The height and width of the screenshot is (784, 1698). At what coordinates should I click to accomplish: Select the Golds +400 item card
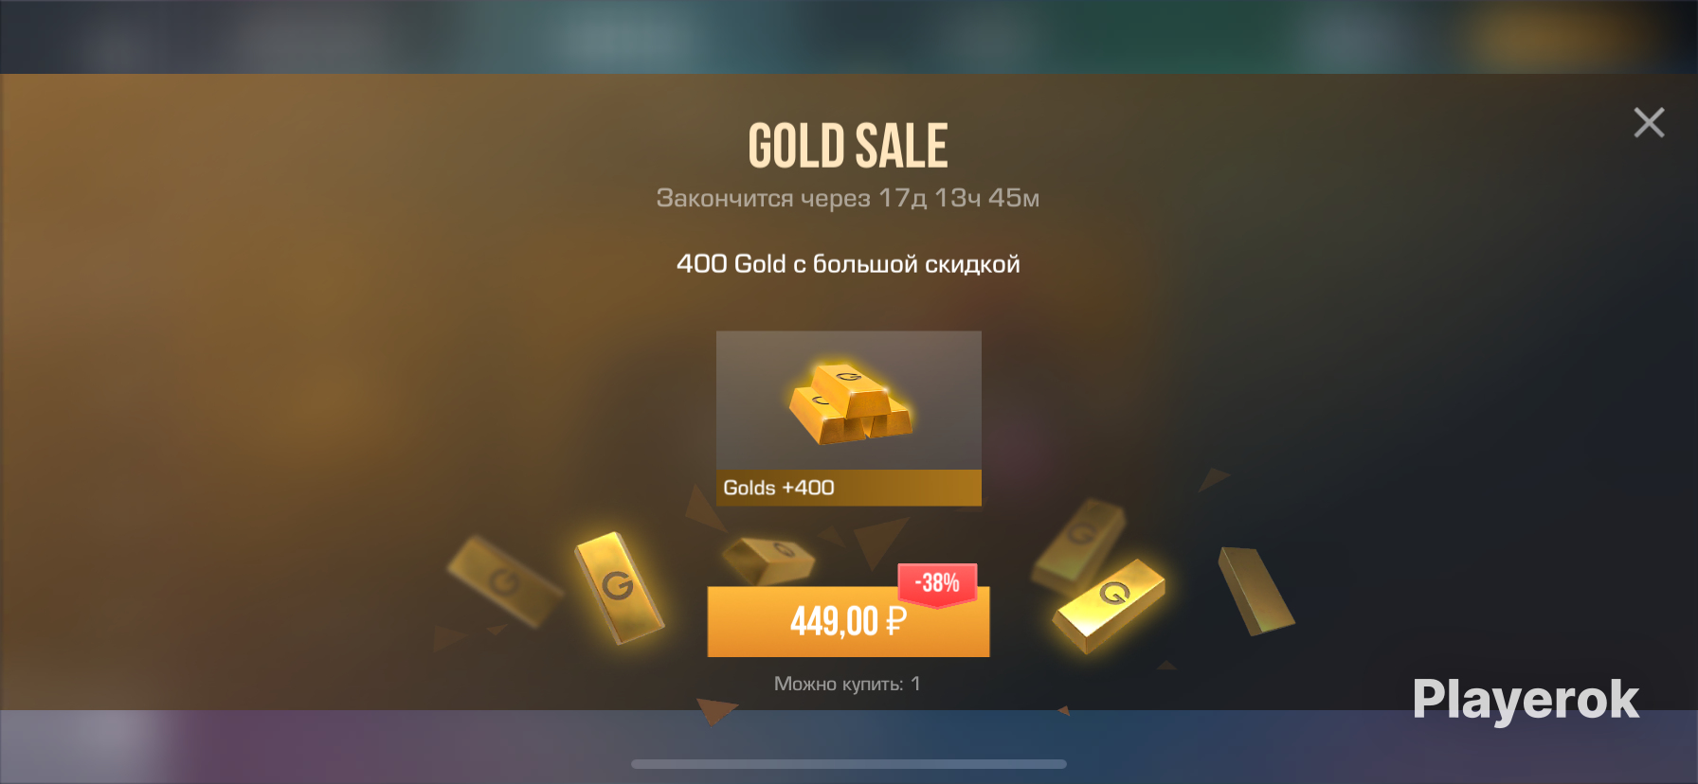[848, 419]
